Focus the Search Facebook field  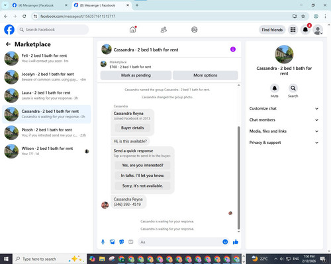[x=53, y=30]
